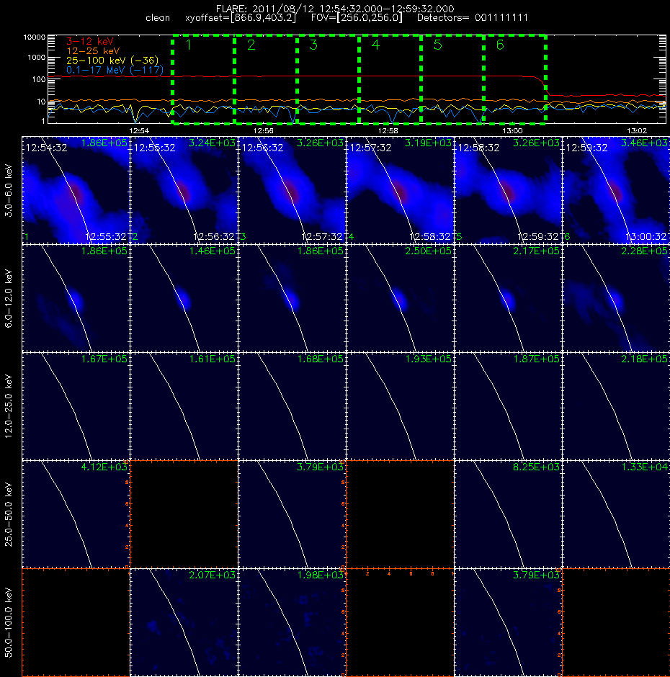
Task: Select the 50.0-100.0 keV image labeled 2.07E+03
Action: 184,622
